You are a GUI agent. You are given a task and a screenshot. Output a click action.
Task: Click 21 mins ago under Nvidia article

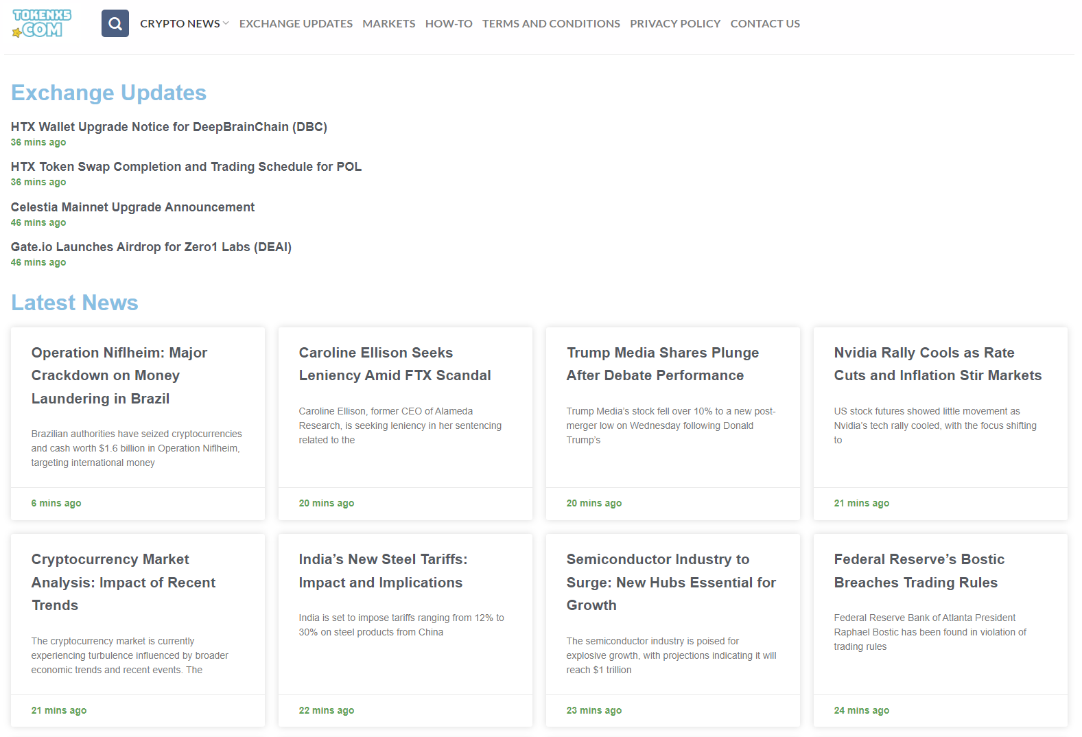pyautogui.click(x=862, y=503)
